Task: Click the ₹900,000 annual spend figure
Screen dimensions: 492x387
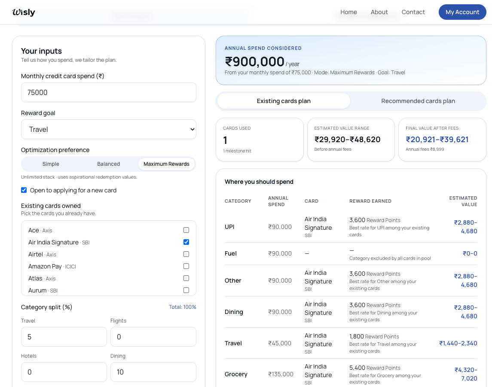Action: coord(254,61)
